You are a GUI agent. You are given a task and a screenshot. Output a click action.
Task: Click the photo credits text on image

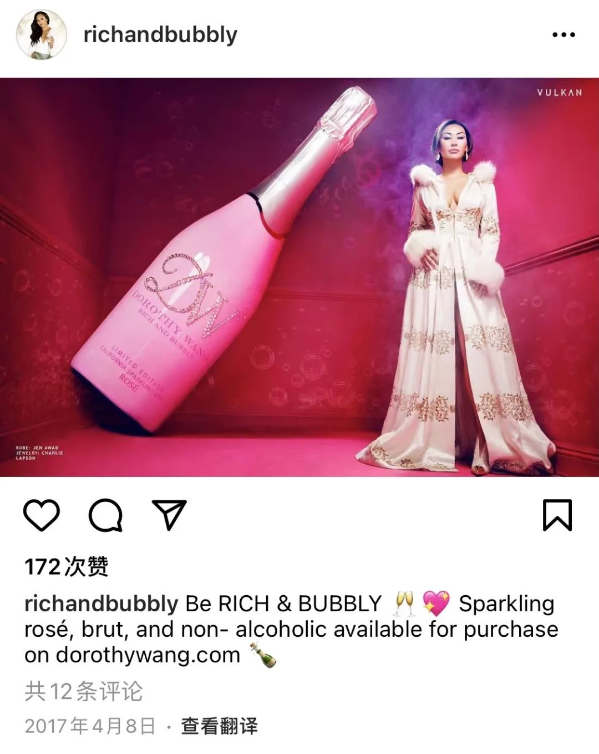click(39, 453)
